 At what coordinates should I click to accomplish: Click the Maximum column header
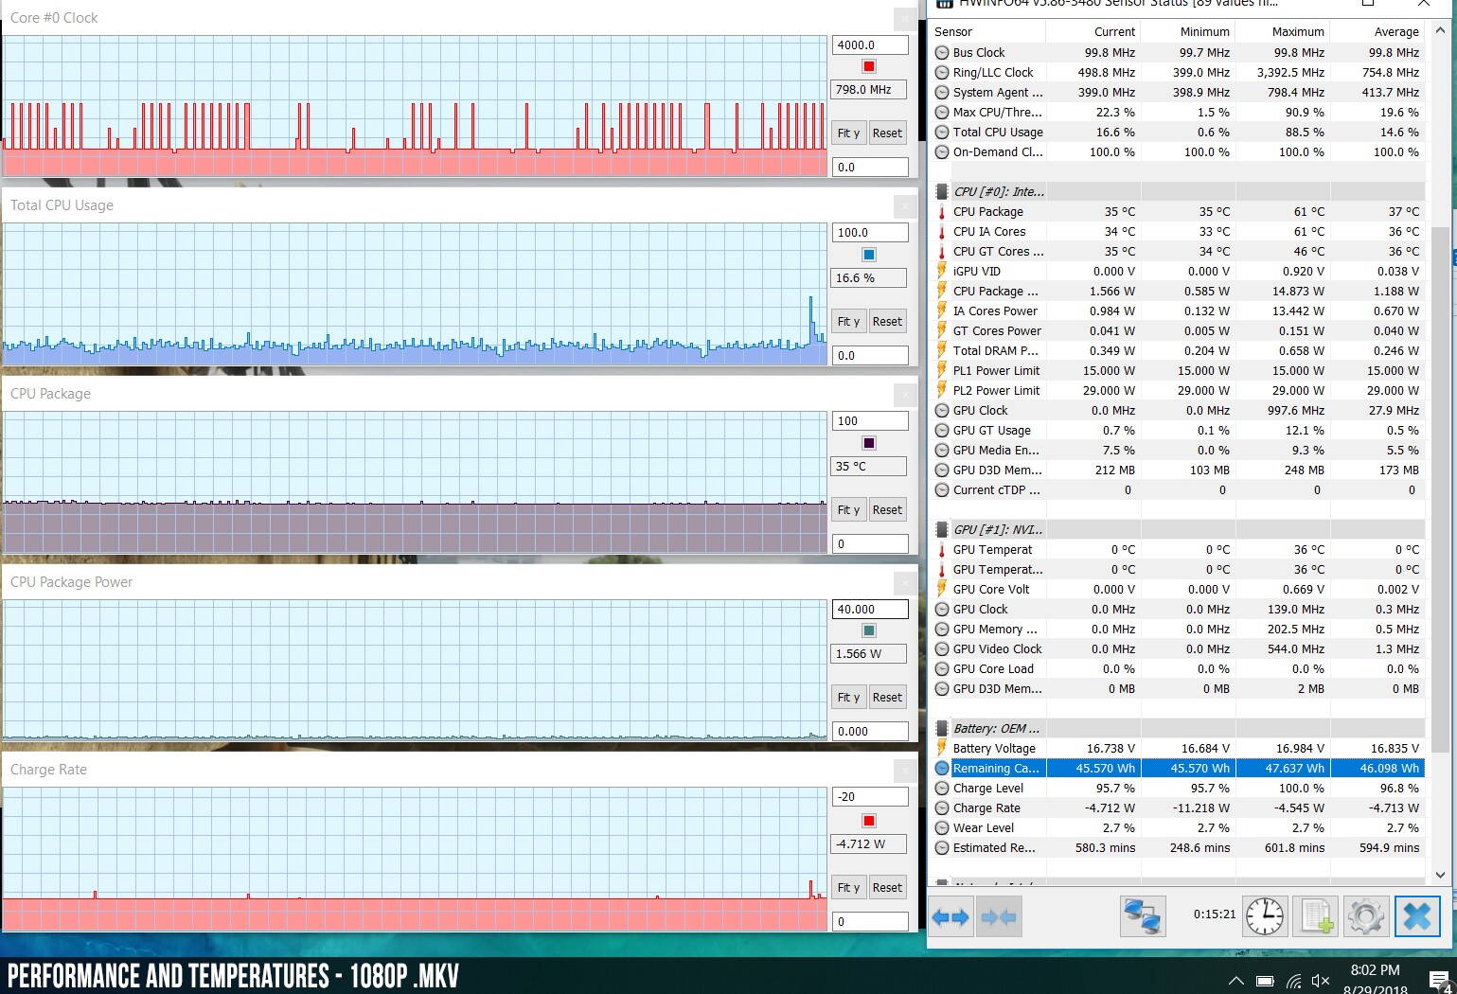click(x=1297, y=31)
